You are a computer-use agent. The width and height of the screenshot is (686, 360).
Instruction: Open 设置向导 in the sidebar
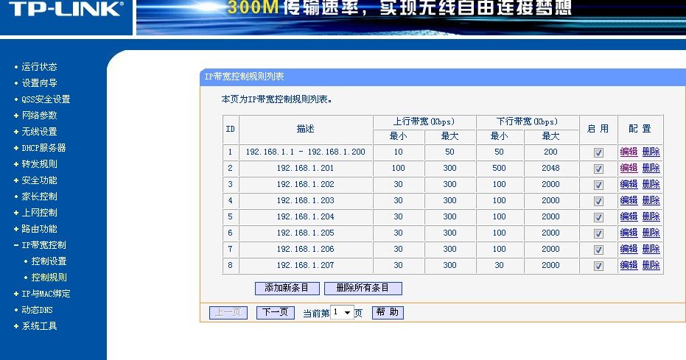(39, 83)
